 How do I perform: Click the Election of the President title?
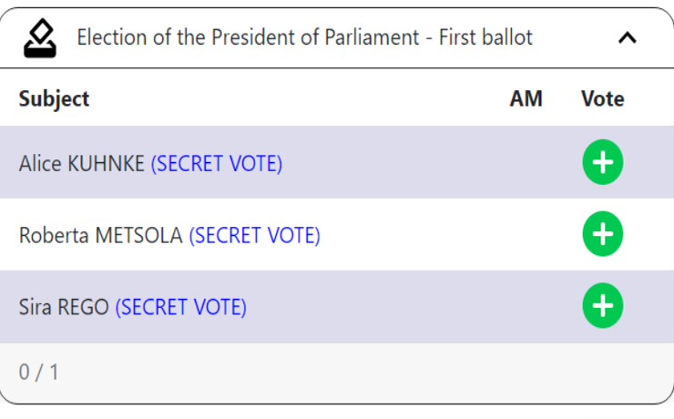304,37
